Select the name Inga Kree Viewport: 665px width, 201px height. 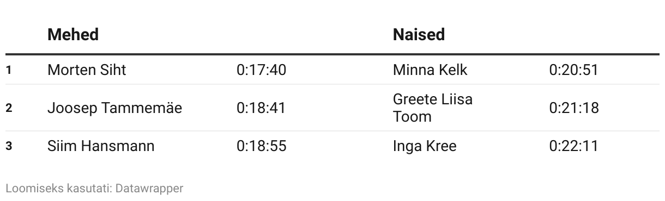(425, 146)
